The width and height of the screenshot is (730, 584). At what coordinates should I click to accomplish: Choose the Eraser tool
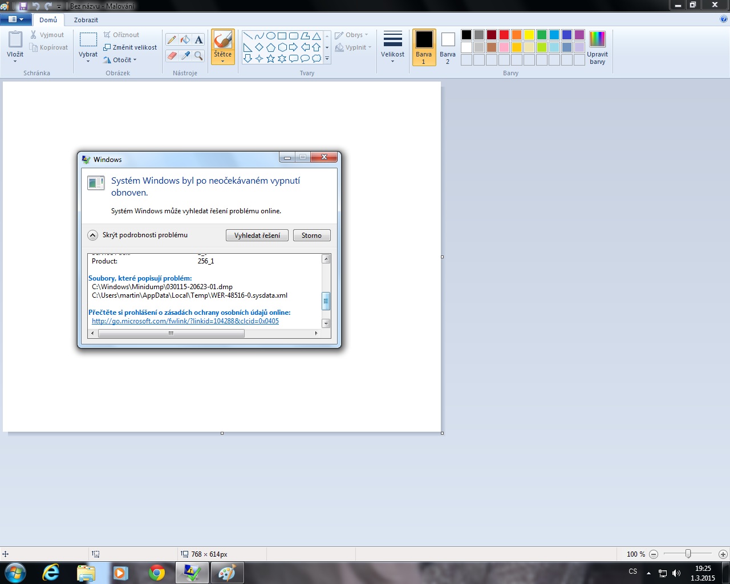(172, 55)
